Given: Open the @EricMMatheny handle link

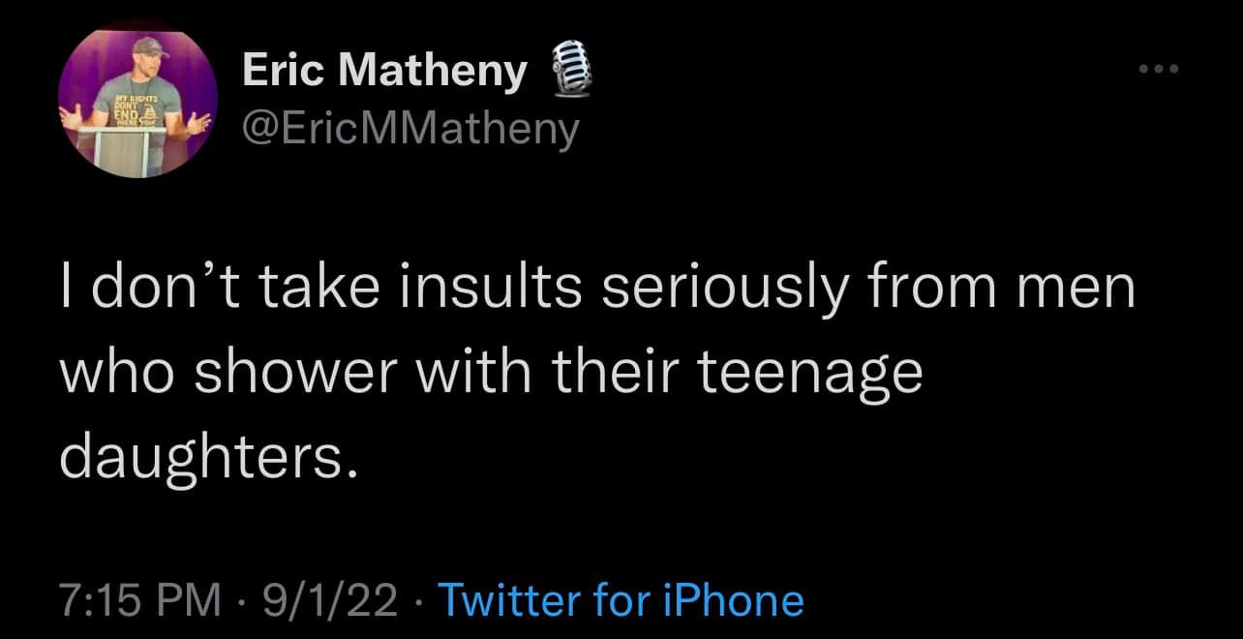Looking at the screenshot, I should [409, 128].
